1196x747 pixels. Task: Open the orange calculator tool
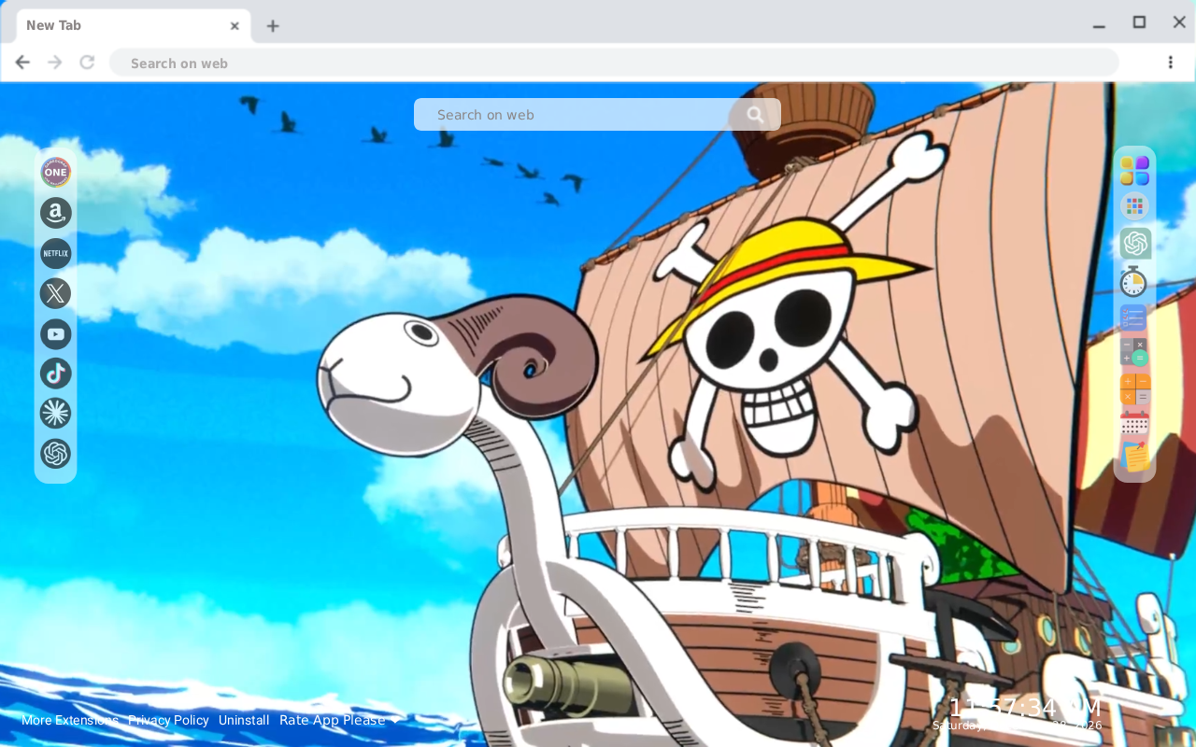(1134, 389)
